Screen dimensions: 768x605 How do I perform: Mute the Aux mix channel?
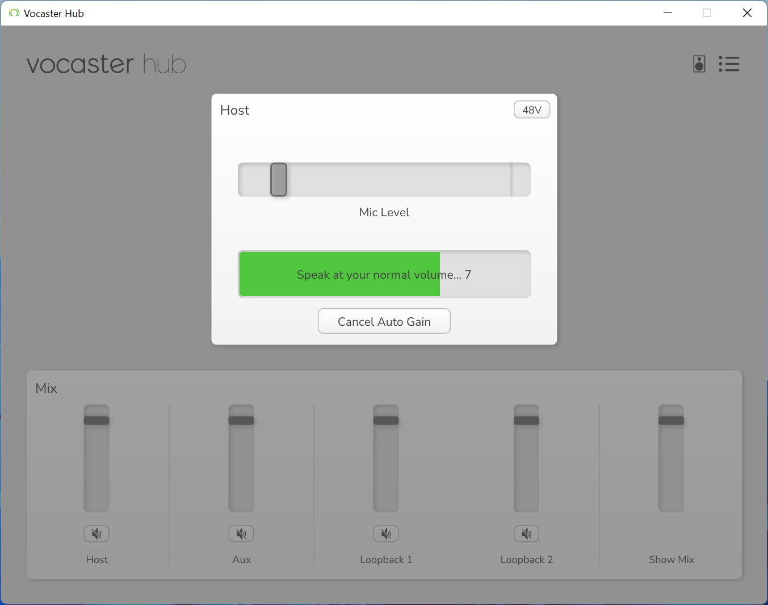tap(241, 533)
